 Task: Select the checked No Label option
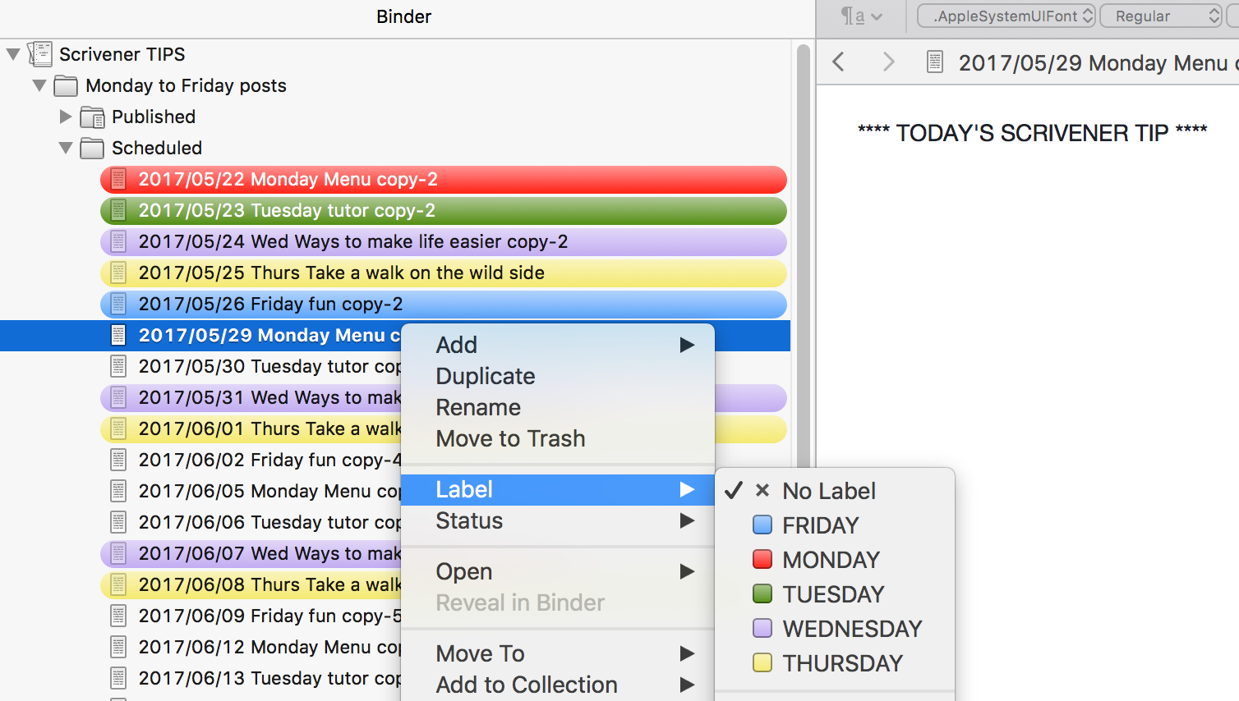click(835, 491)
